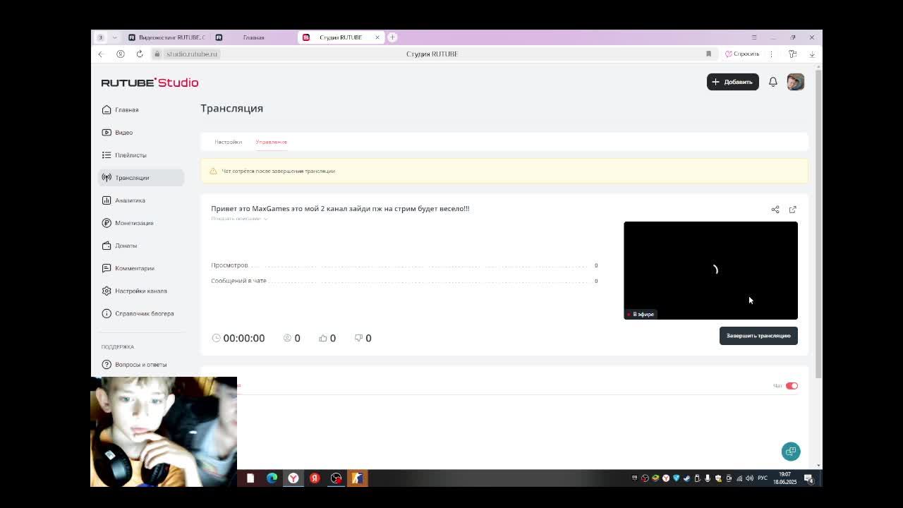The image size is (903, 508).
Task: Click the stream timer 00:00:00
Action: click(243, 338)
